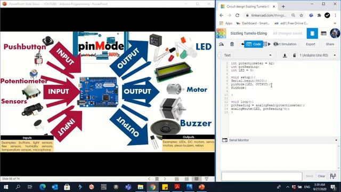Click Send in the Serial Monitor
The width and height of the screenshot is (341, 192).
point(309,176)
